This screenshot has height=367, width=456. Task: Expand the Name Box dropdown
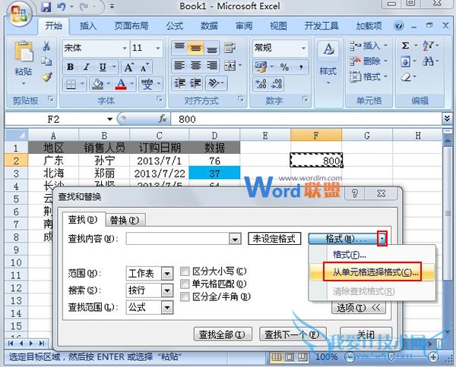pyautogui.click(x=109, y=119)
